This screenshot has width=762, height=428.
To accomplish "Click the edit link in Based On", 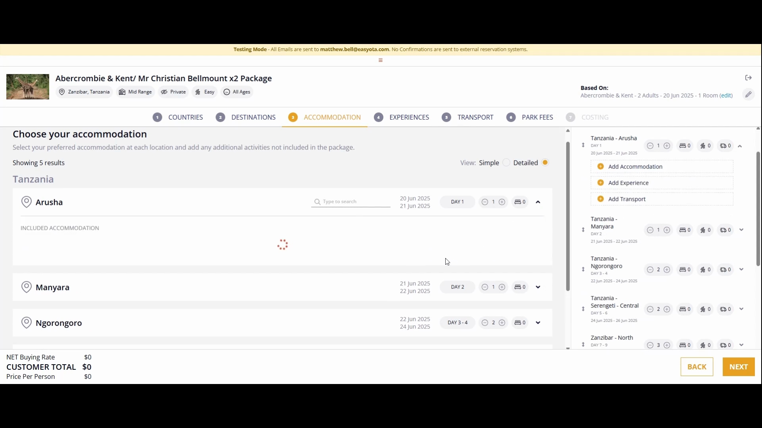I will pyautogui.click(x=726, y=96).
